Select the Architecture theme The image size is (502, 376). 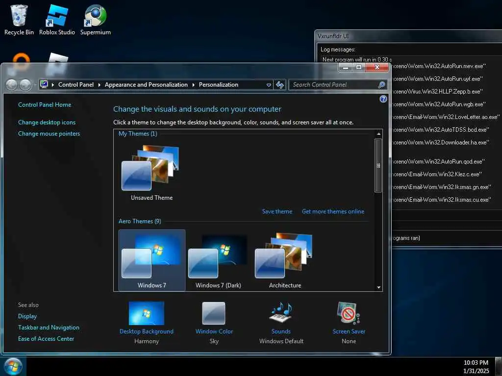click(x=285, y=260)
